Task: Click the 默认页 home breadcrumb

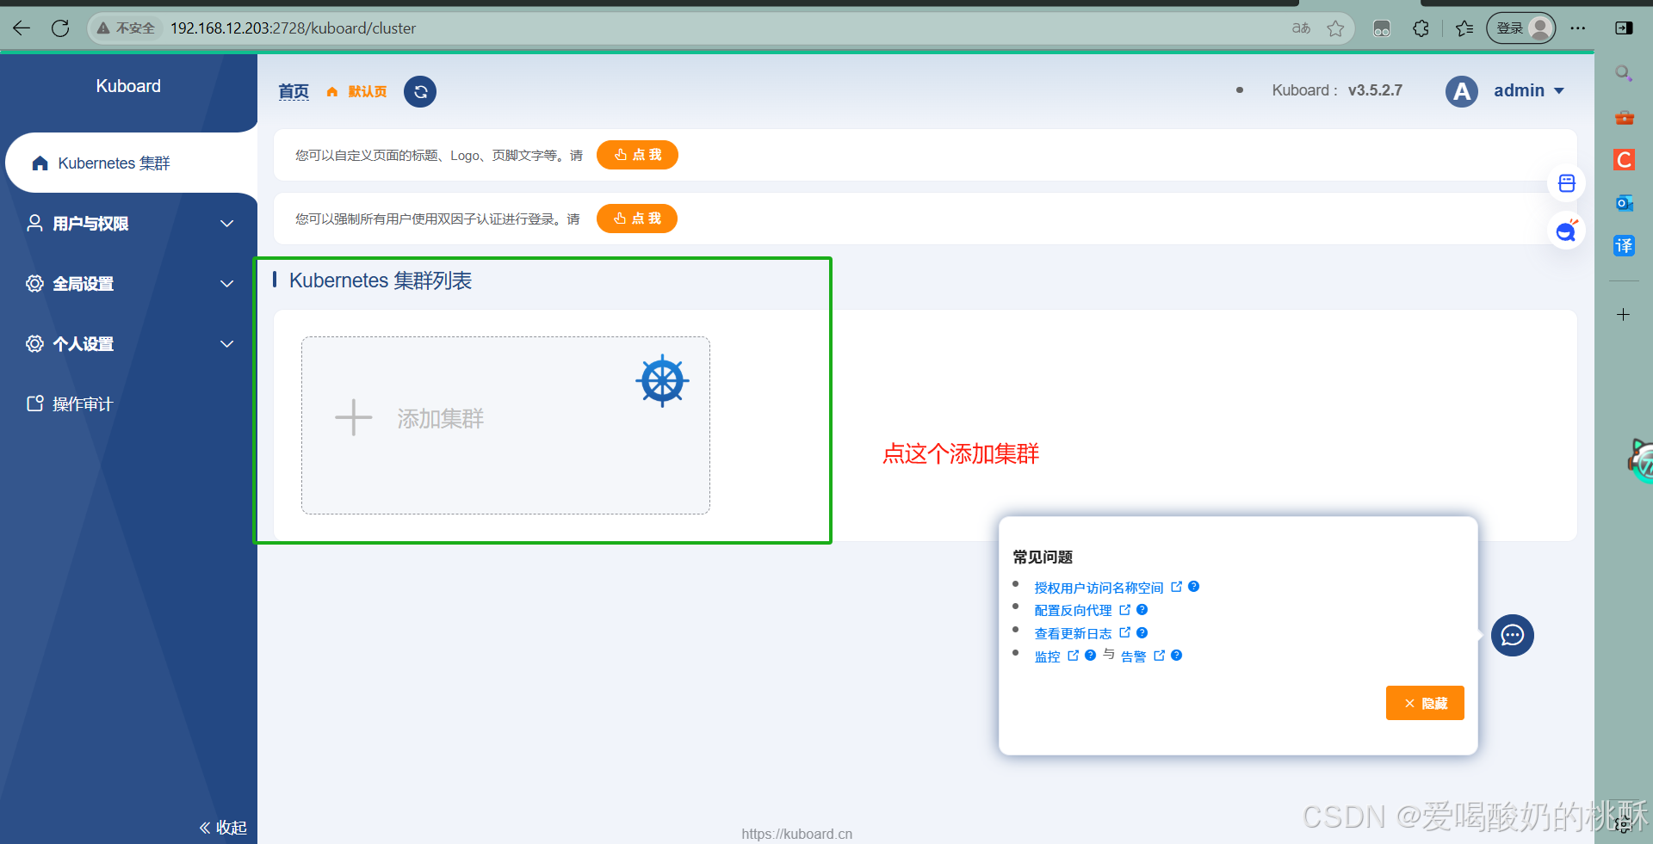Action: pos(357,91)
